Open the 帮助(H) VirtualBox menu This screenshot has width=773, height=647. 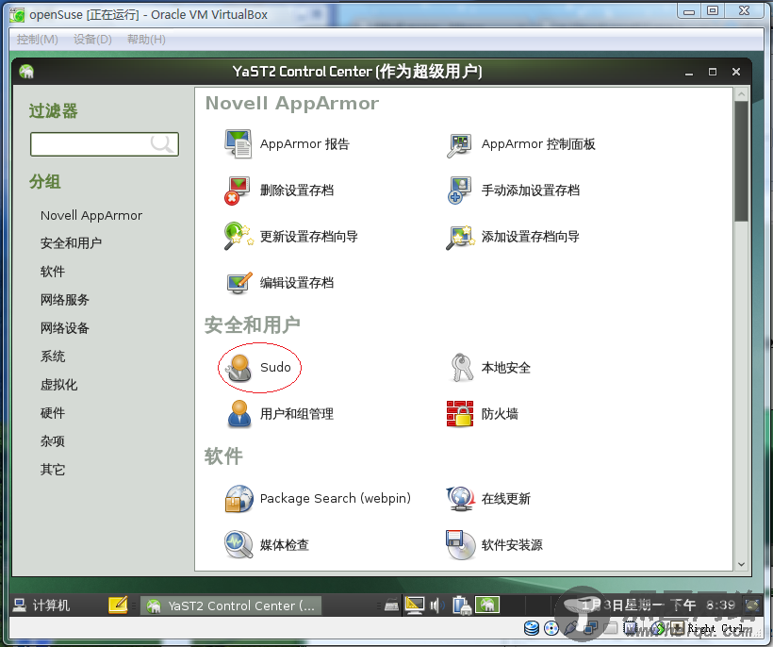146,39
